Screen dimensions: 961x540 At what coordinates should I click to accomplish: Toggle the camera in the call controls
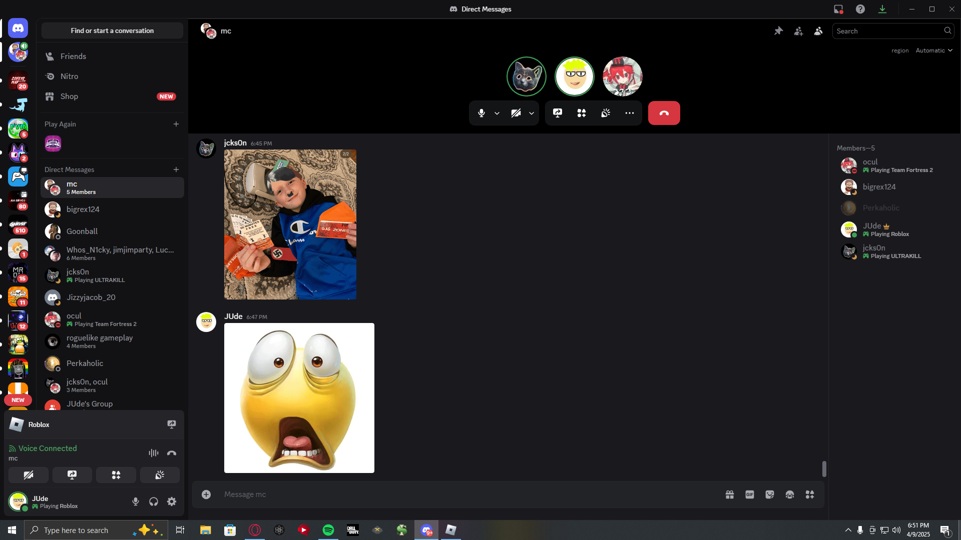[x=516, y=113]
